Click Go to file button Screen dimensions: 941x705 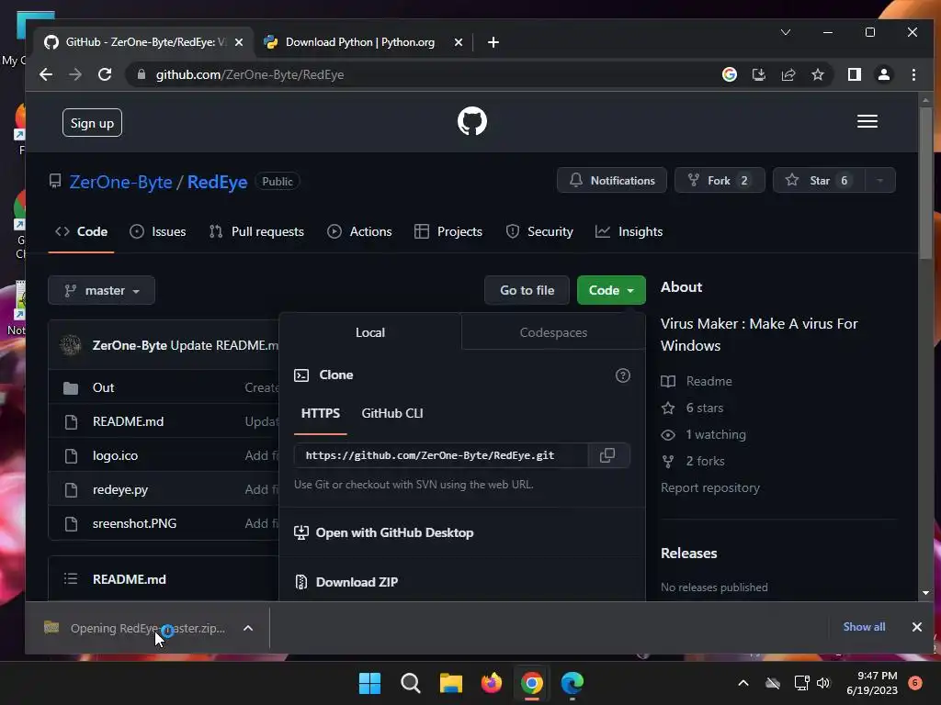[527, 290]
